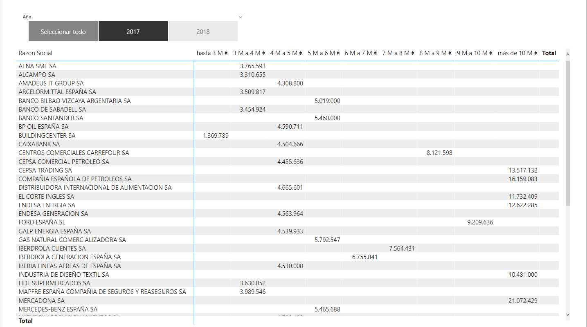Click the Seleccionar todo slicer button
This screenshot has height=327, width=587.
click(x=63, y=31)
